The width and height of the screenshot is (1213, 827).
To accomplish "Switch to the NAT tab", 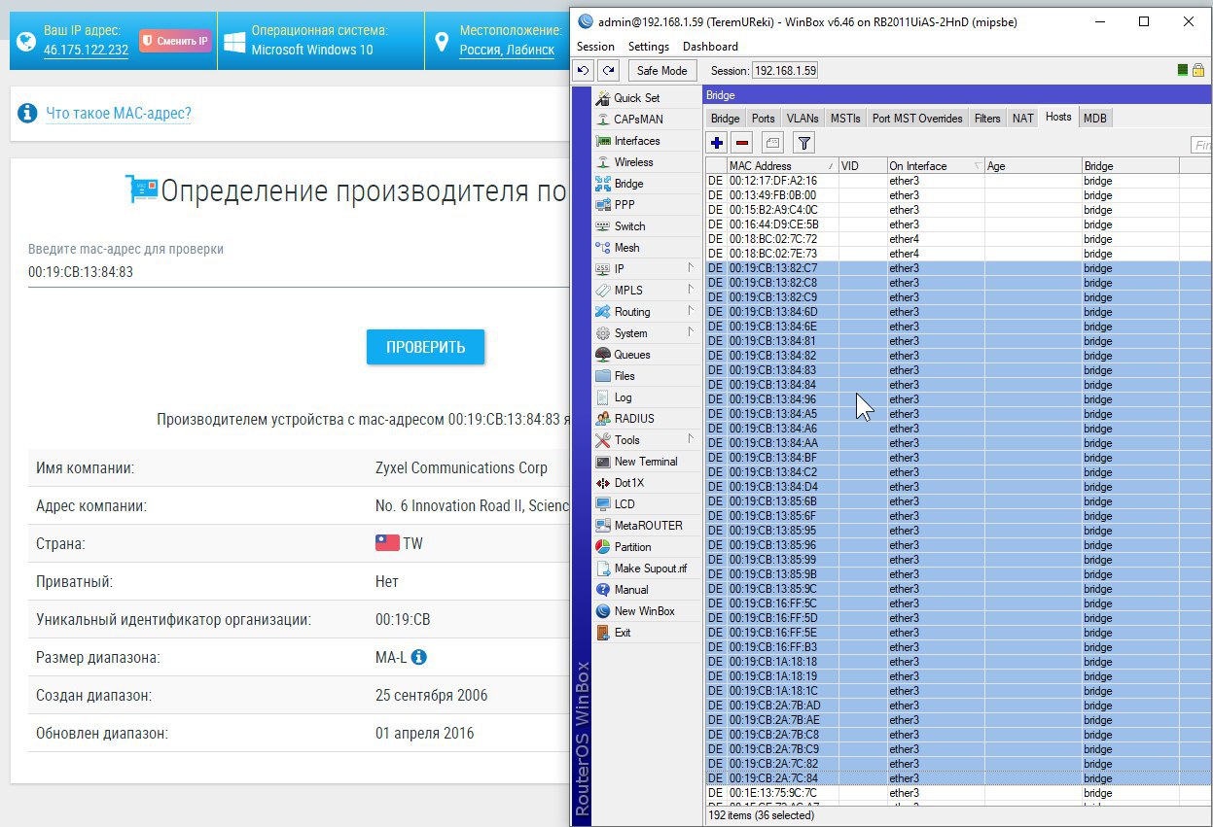I will [x=1022, y=119].
